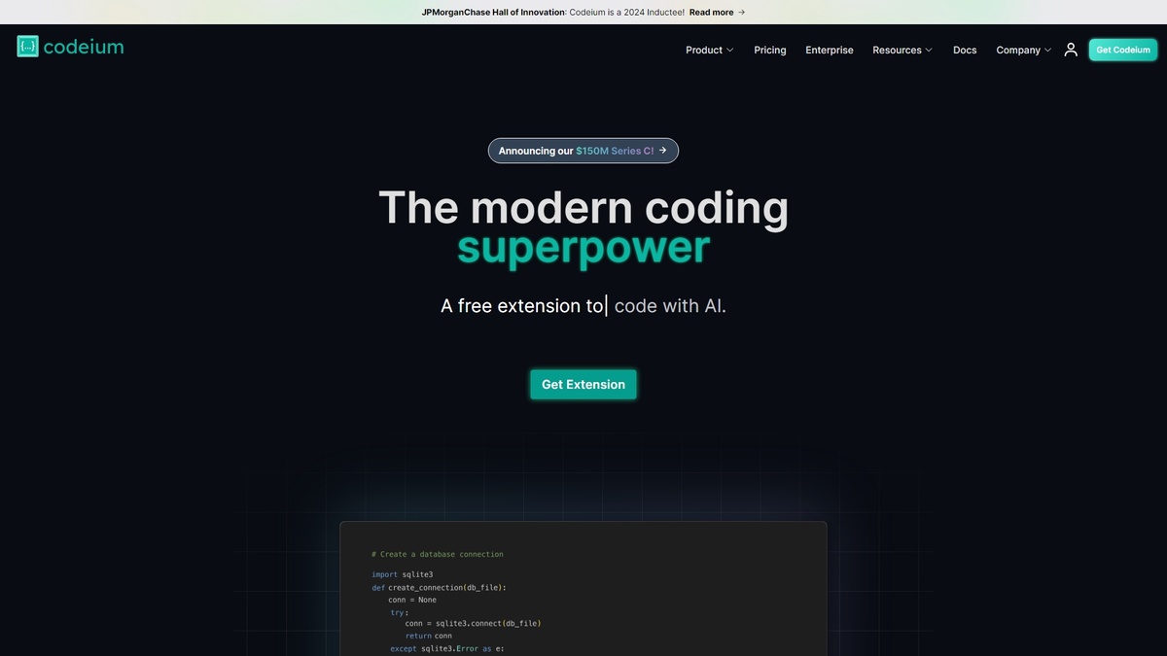The height and width of the screenshot is (656, 1167).
Task: Click the arrow icon next to Read more
Action: click(x=740, y=11)
